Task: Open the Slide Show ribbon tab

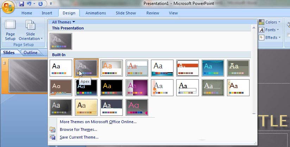Action: (126, 13)
